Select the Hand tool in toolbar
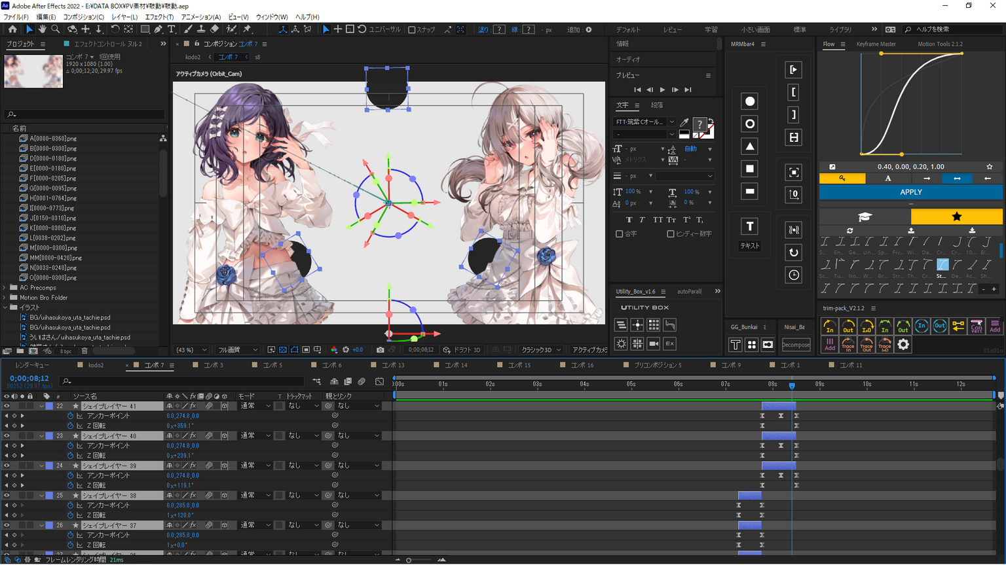 pyautogui.click(x=43, y=29)
